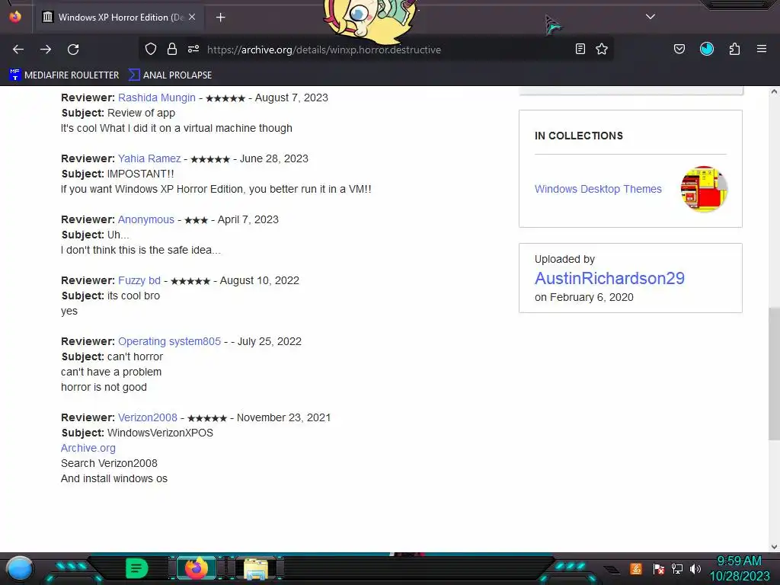Click the "IN COLLECTIONS" heading
Image resolution: width=780 pixels, height=585 pixels.
click(x=579, y=136)
